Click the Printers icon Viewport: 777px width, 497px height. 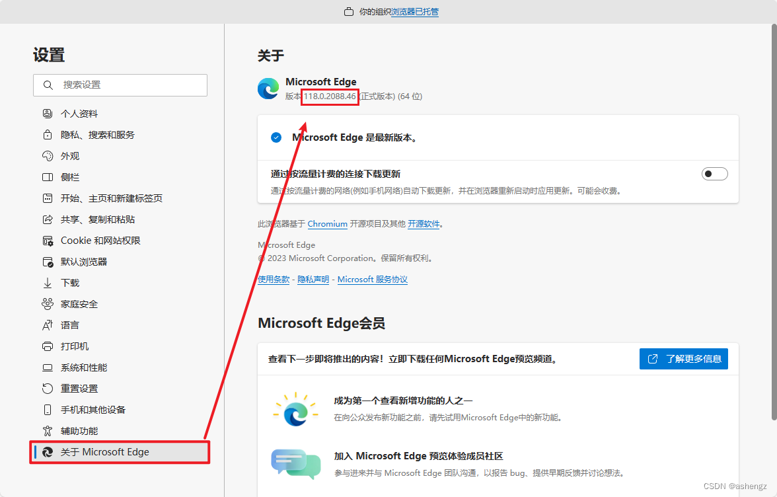coord(48,346)
